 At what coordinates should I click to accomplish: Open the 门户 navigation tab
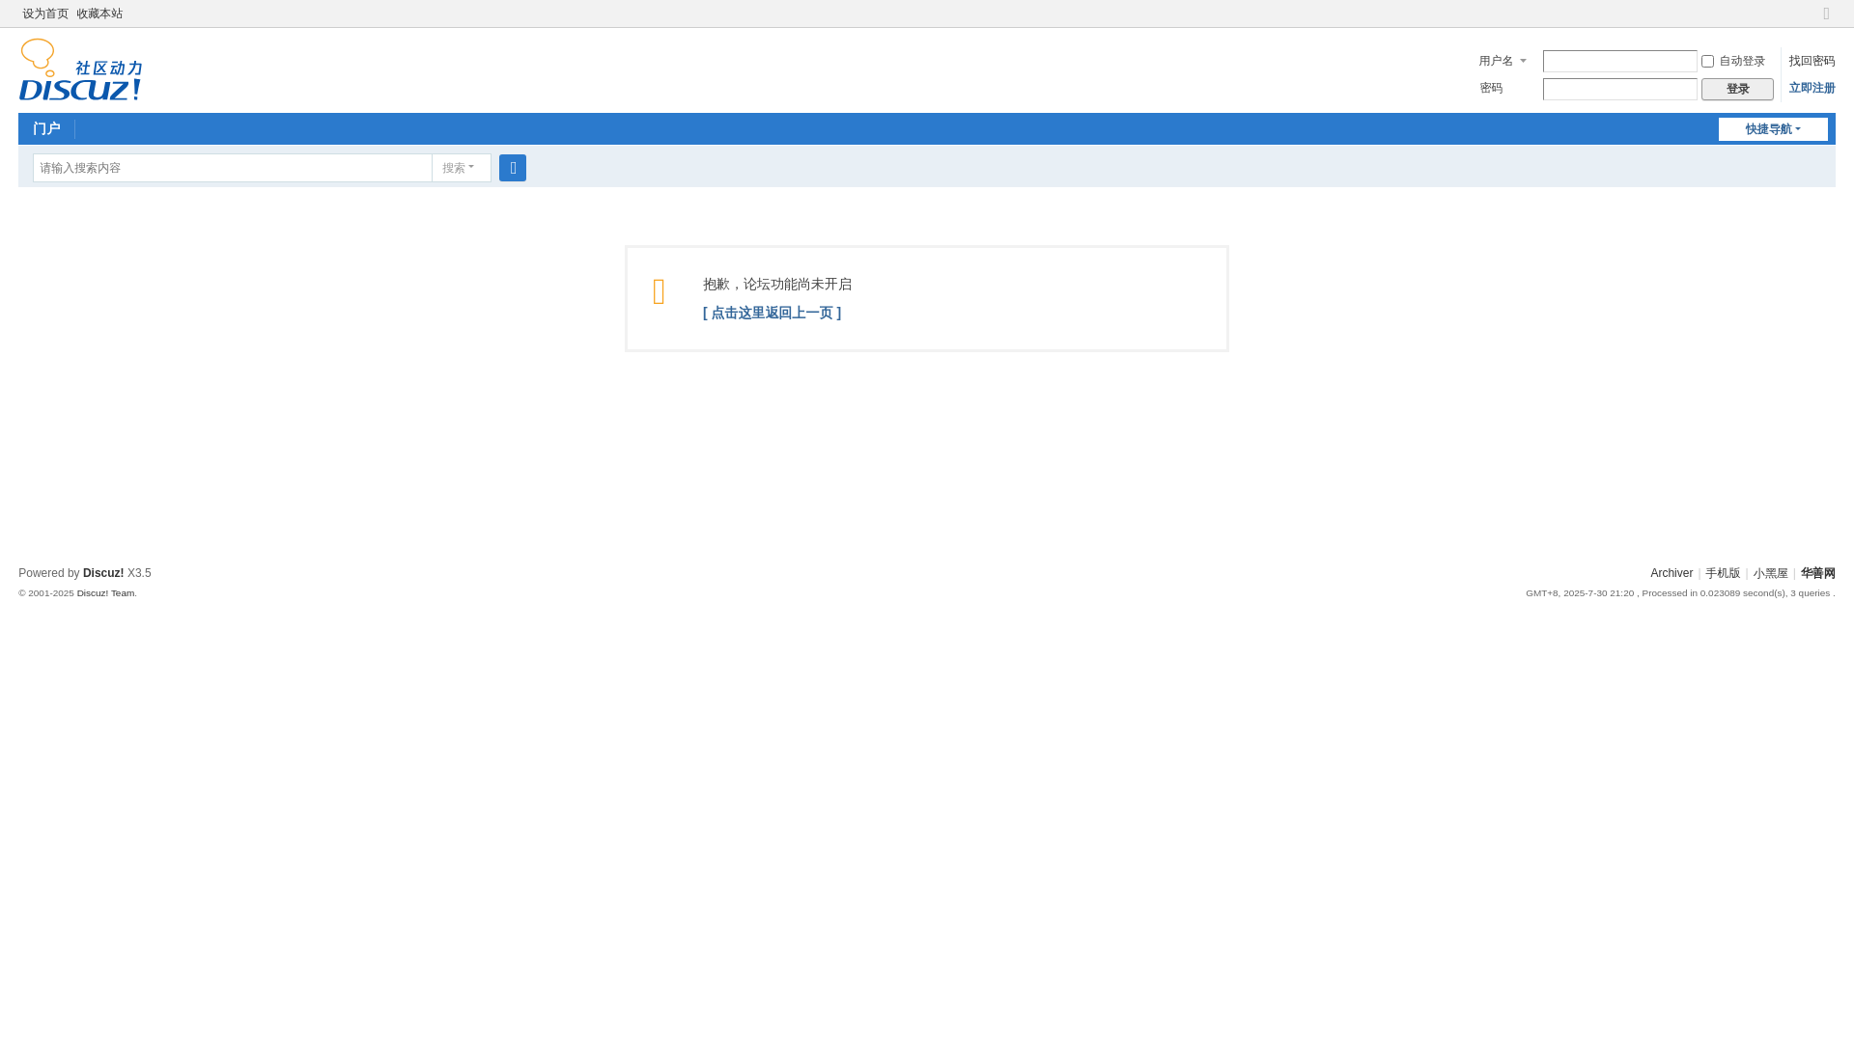(46, 129)
